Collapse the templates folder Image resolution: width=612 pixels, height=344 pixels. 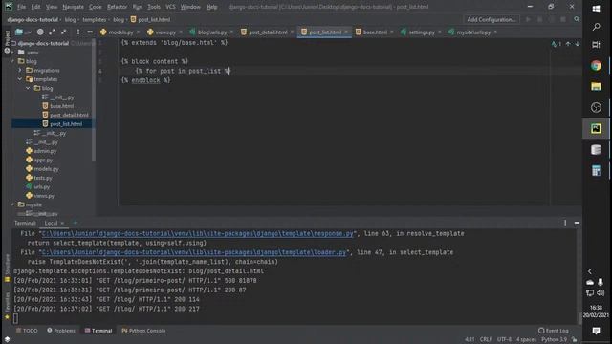20,79
